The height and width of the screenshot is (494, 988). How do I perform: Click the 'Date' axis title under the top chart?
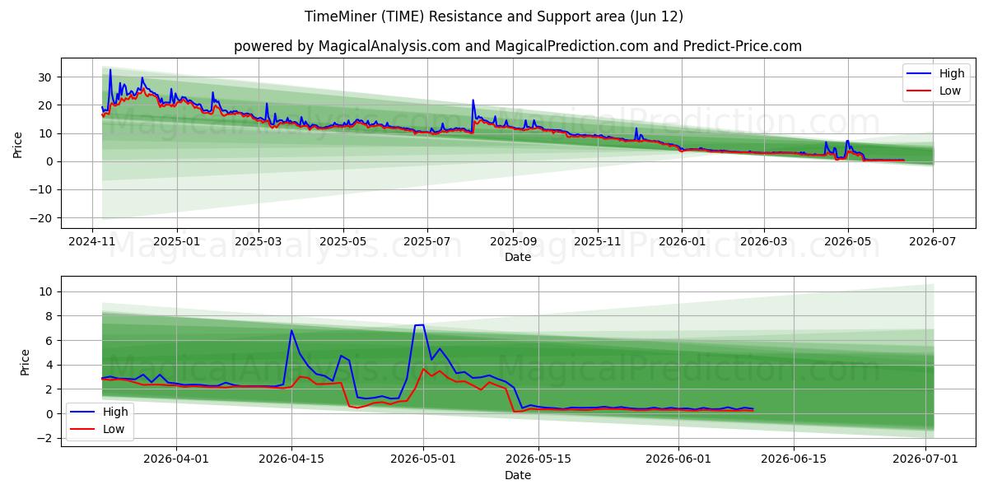pos(518,257)
